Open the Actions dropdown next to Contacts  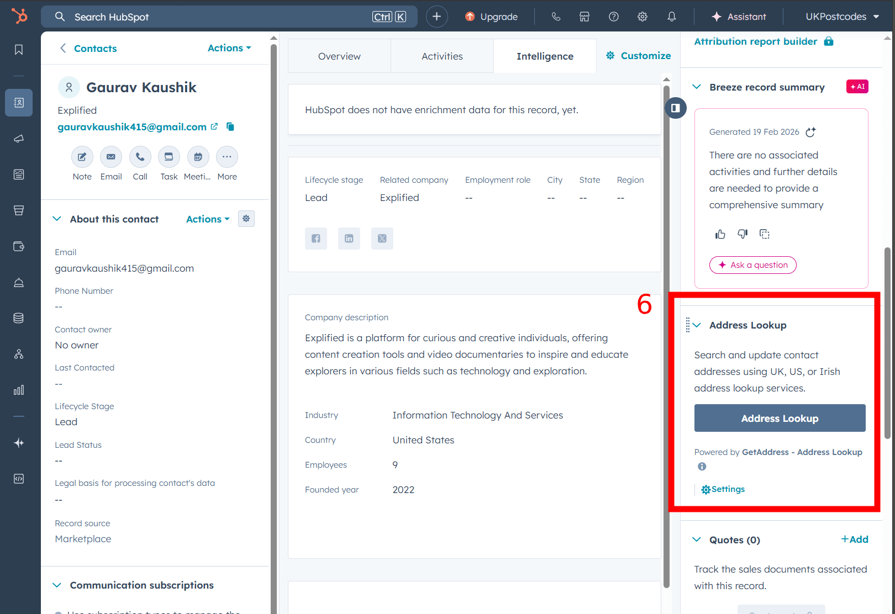[229, 48]
